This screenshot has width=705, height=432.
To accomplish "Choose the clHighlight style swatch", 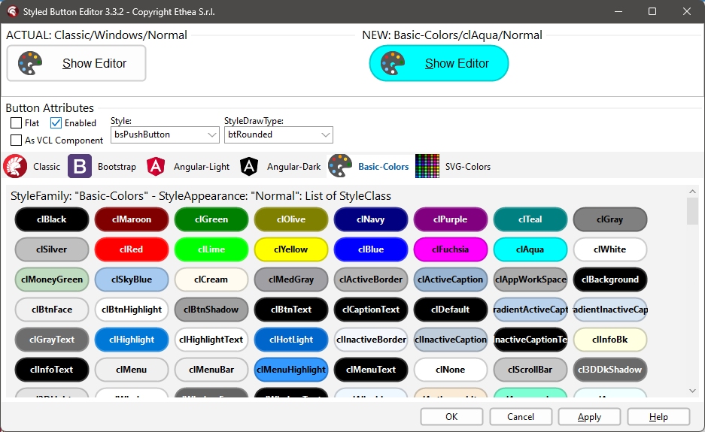I will click(132, 340).
